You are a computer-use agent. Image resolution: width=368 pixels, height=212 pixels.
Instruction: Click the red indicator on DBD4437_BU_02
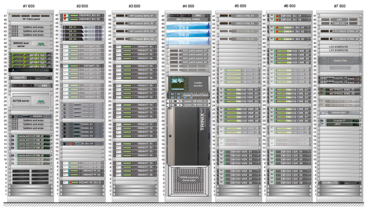click(65, 19)
